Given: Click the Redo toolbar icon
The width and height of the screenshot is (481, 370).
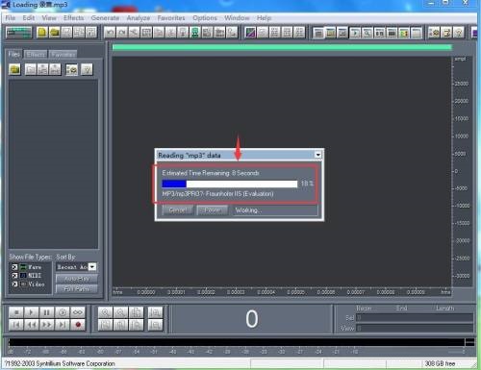Looking at the screenshot, I should (x=122, y=33).
